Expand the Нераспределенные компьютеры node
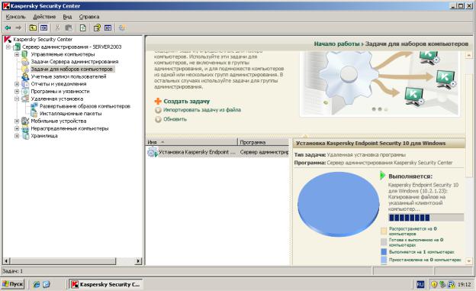The image size is (476, 291). point(17,128)
